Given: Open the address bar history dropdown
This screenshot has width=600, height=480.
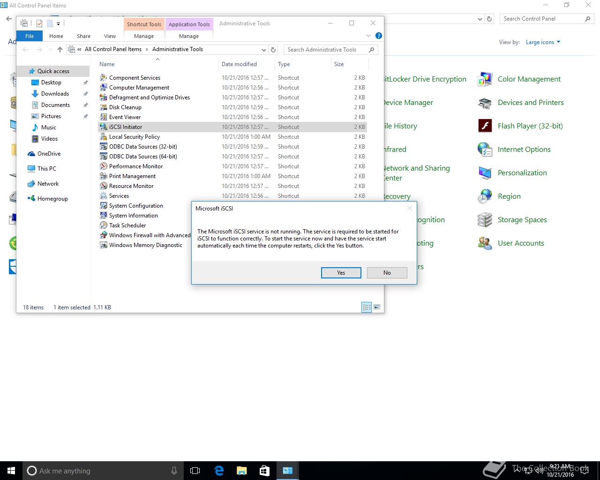Looking at the screenshot, I should [264, 49].
